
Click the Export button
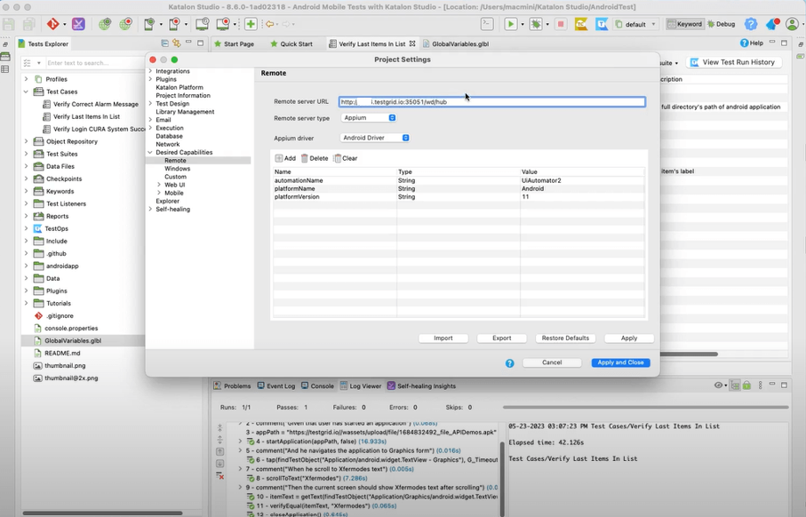(x=502, y=338)
